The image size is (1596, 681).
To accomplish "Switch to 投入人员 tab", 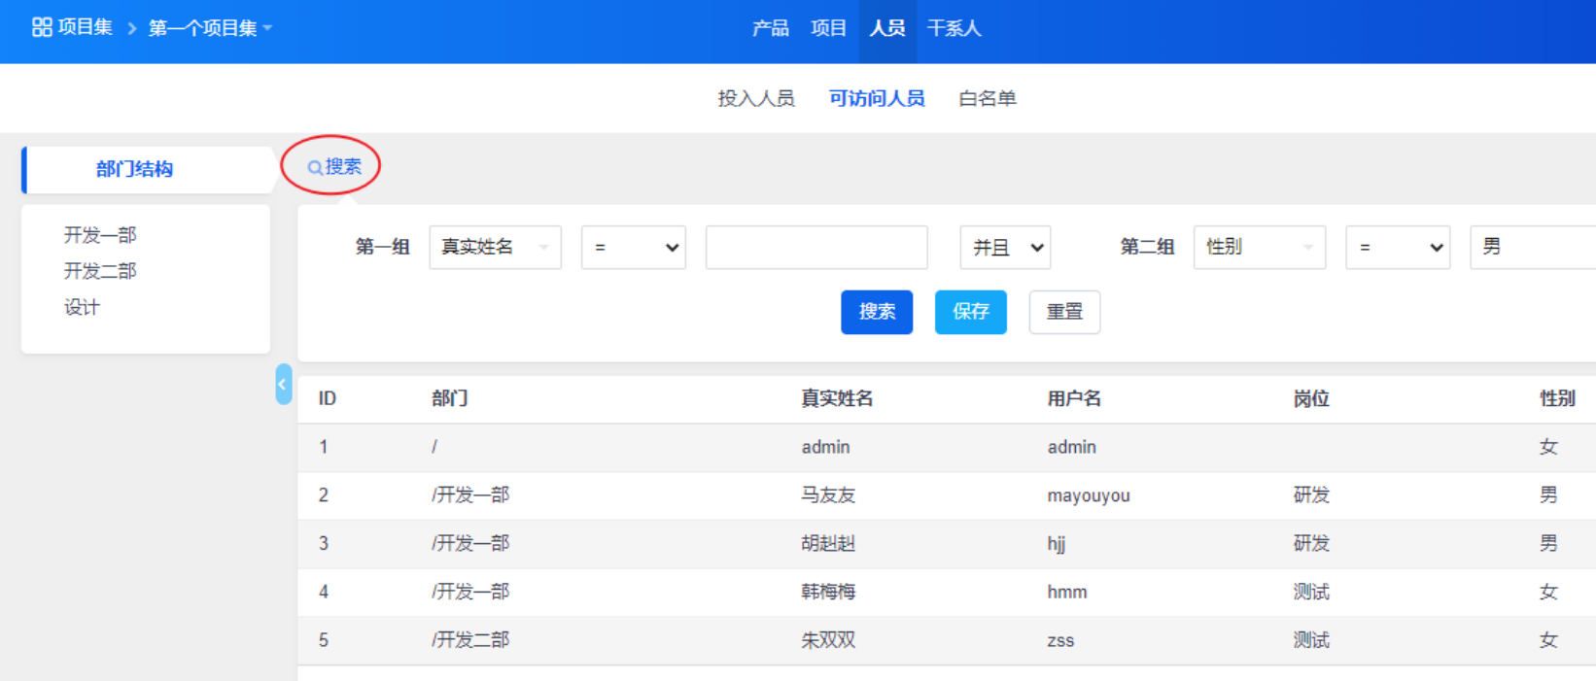I will click(x=755, y=98).
